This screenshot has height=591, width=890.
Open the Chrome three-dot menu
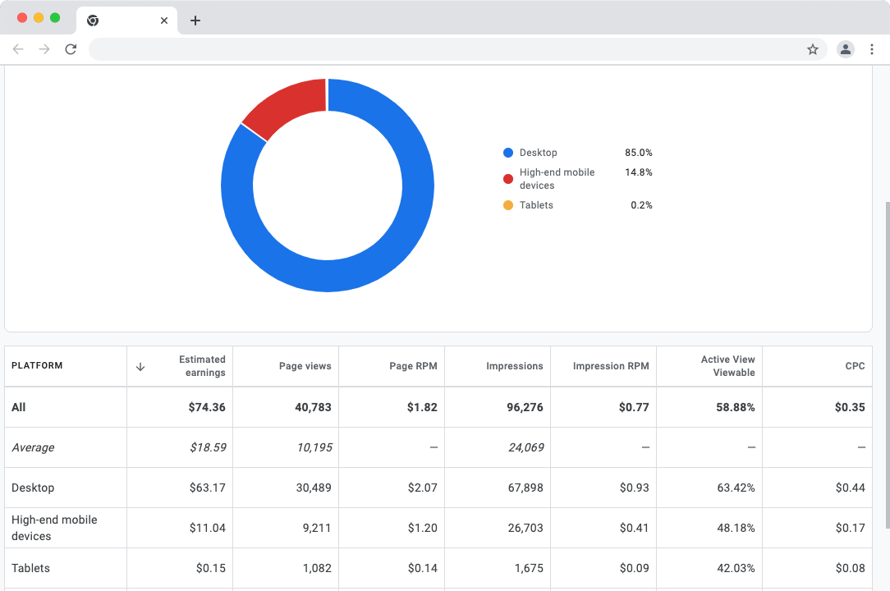[x=872, y=49]
